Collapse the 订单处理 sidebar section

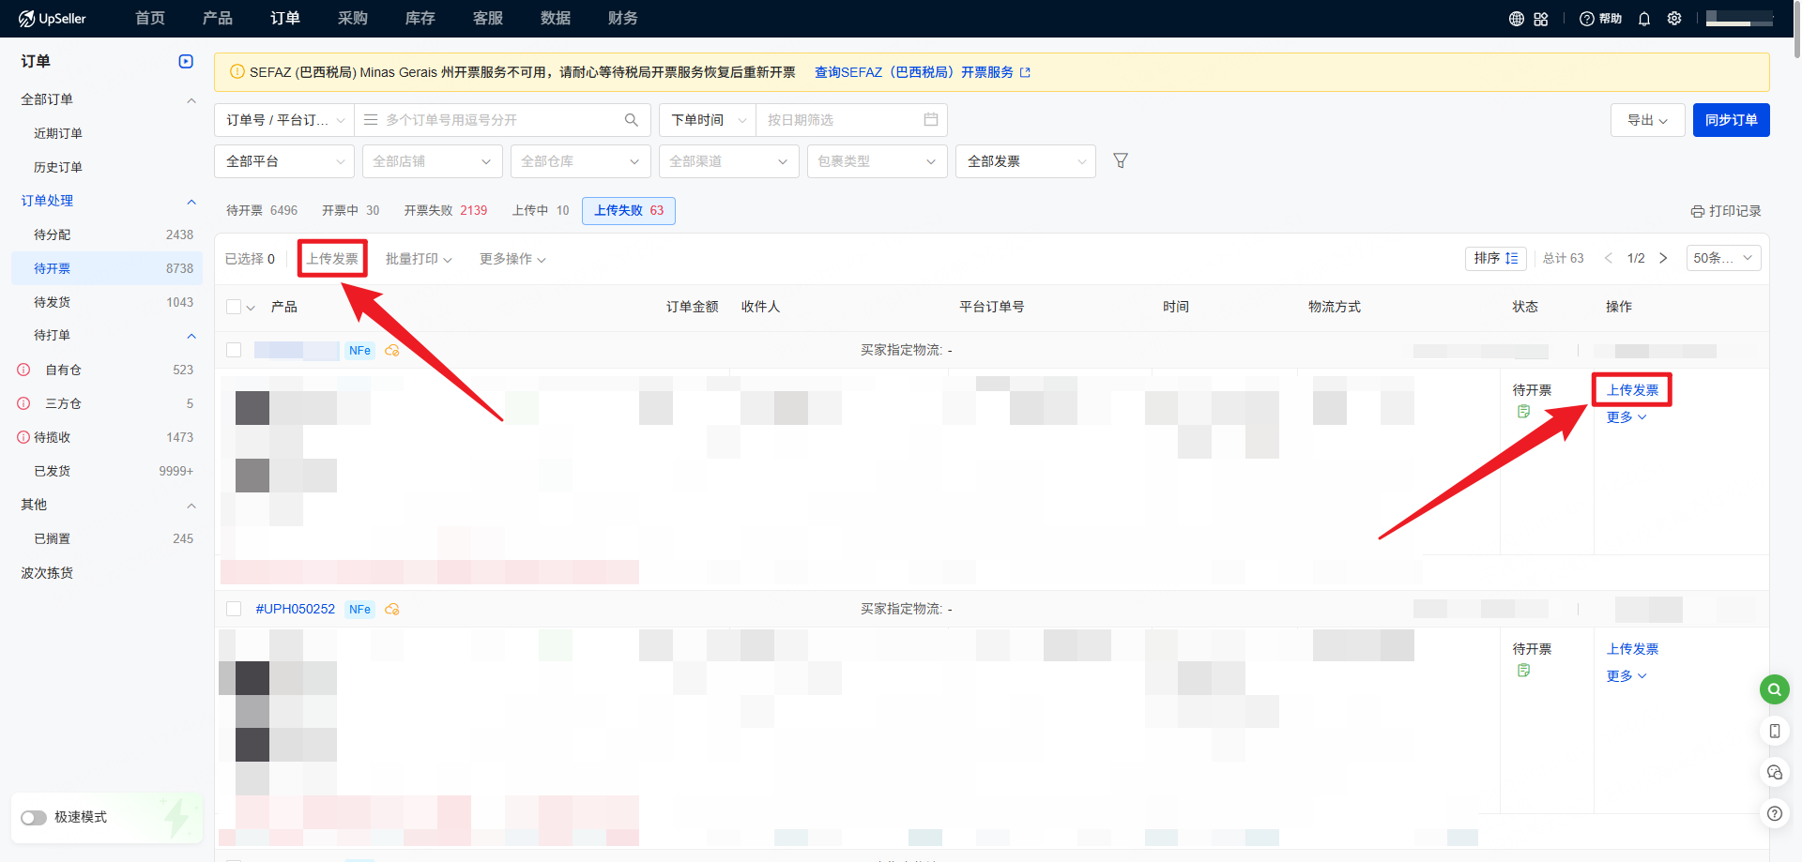191,201
